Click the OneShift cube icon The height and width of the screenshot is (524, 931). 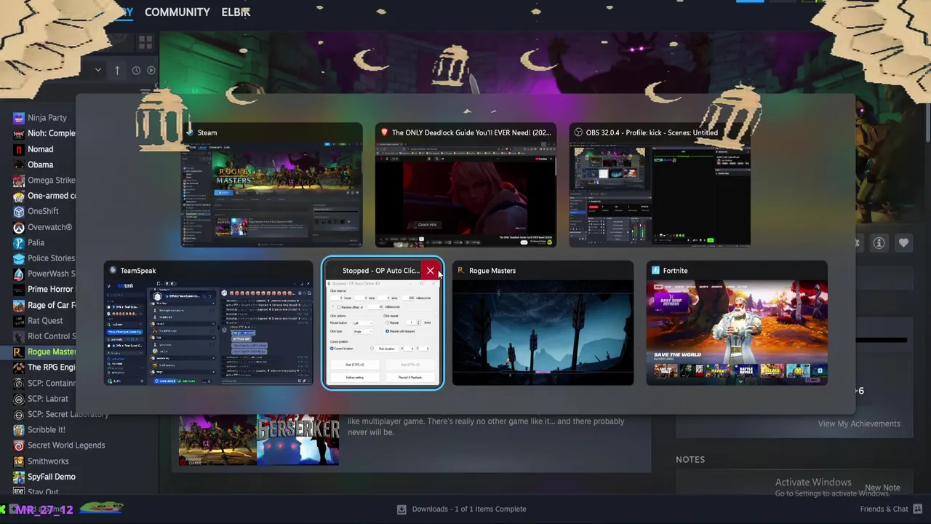(19, 212)
